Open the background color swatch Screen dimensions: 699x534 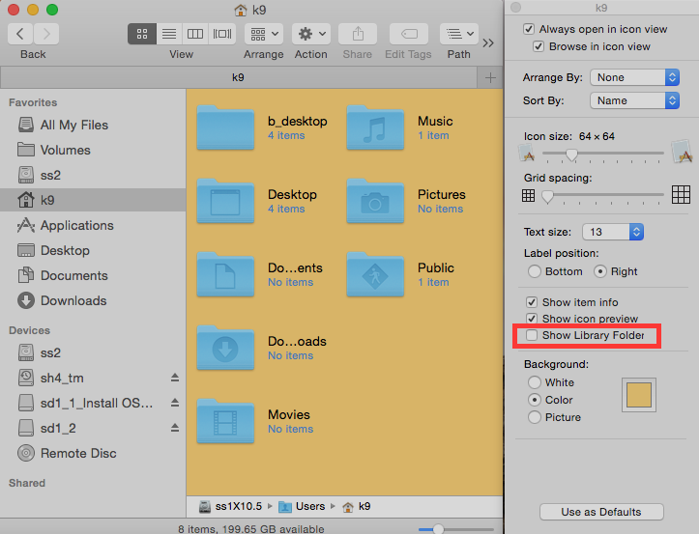[639, 396]
